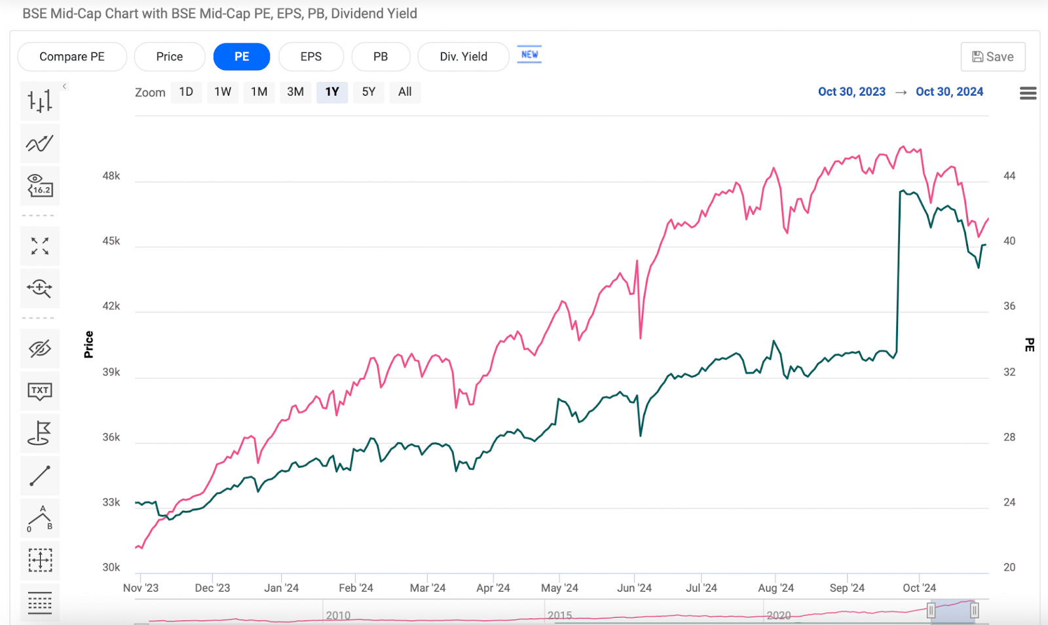The image size is (1048, 625).
Task: Select the zoom magnifier tool
Action: click(x=40, y=288)
